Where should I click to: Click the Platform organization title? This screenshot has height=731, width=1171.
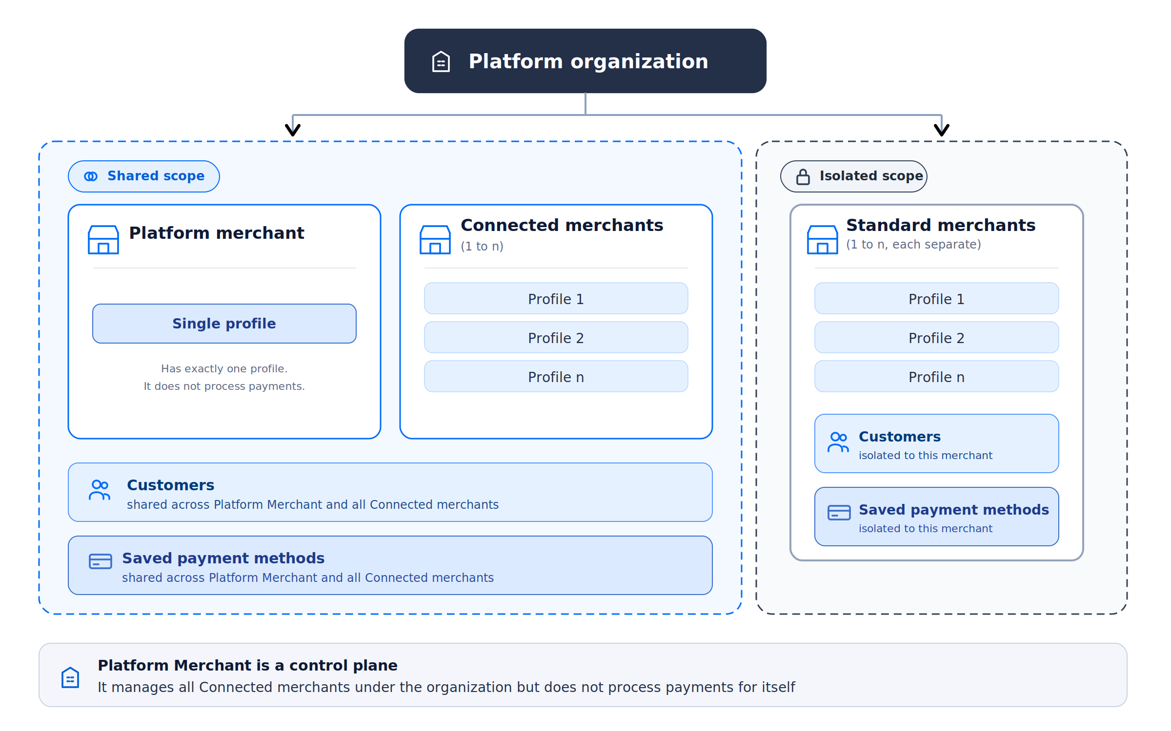click(588, 62)
